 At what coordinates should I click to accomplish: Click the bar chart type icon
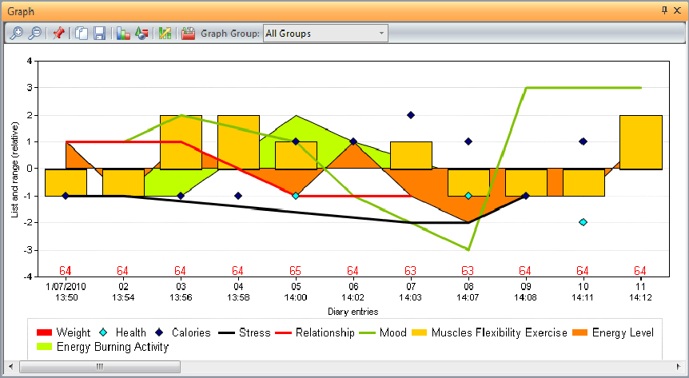click(123, 34)
